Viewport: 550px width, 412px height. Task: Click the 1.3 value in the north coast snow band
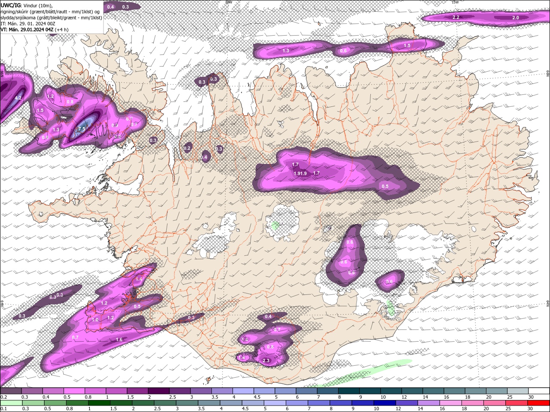[286, 51]
